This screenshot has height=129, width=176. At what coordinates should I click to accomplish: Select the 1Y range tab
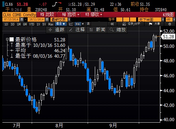point(39,24)
